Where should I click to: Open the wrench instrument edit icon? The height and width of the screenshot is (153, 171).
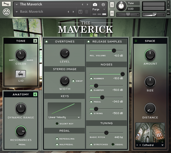pos(6,4)
